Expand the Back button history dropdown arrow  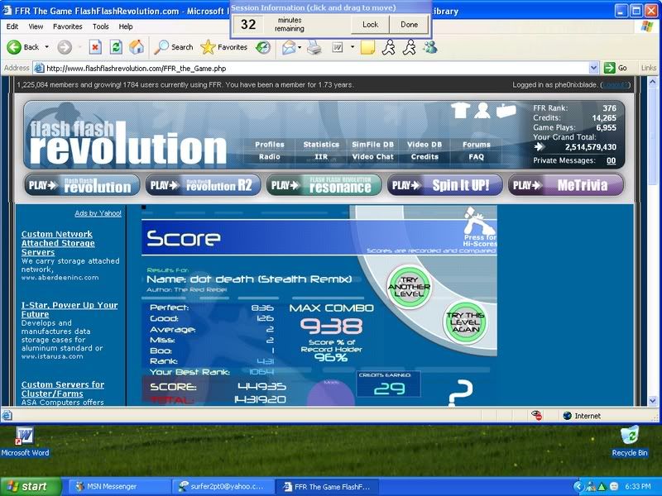click(x=46, y=47)
